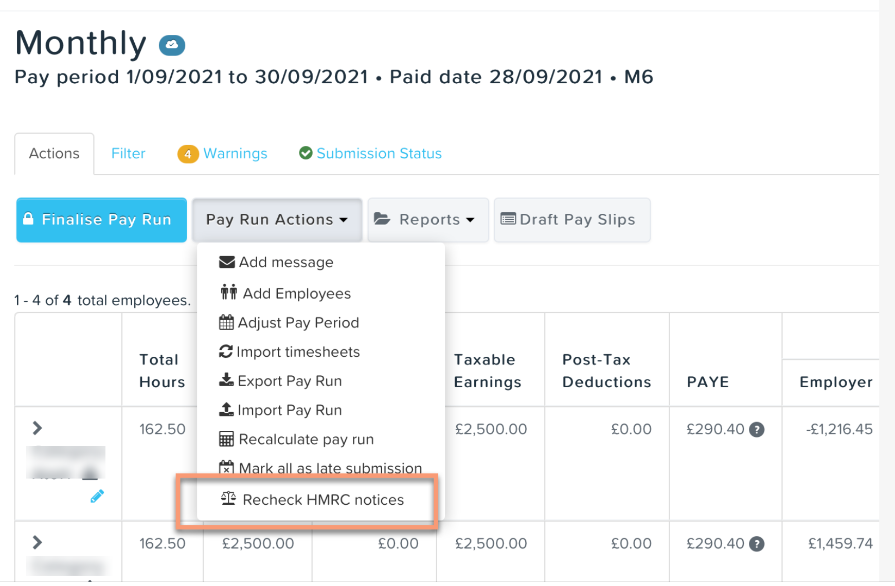Open the Reports dropdown

[x=428, y=220]
